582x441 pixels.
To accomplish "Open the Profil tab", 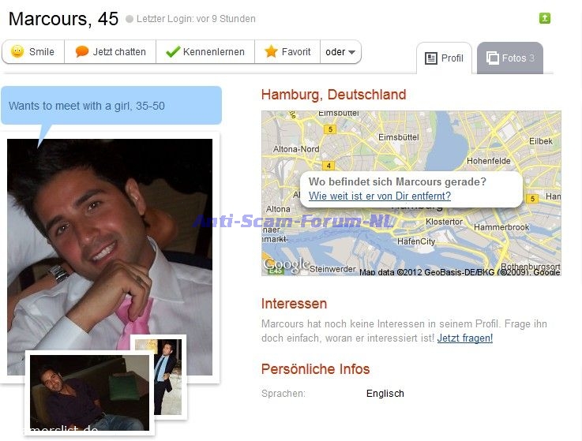I will [x=444, y=58].
